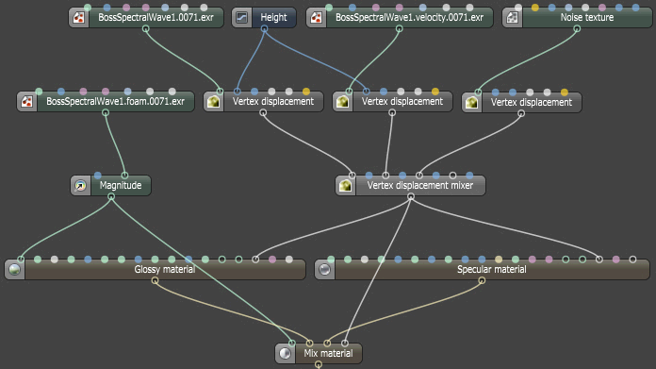Select the Specular material node label

(x=492, y=269)
